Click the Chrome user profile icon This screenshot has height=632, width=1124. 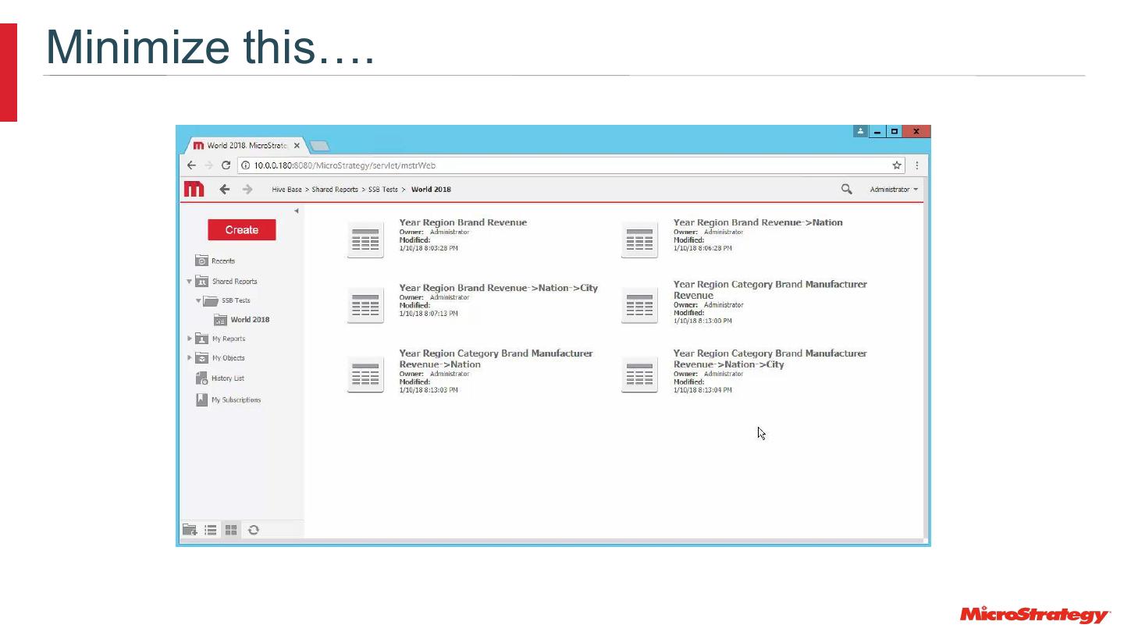coord(860,131)
